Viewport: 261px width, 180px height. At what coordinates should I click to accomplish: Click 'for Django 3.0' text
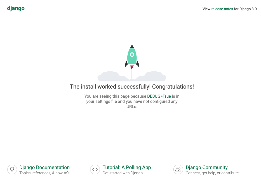(245, 9)
